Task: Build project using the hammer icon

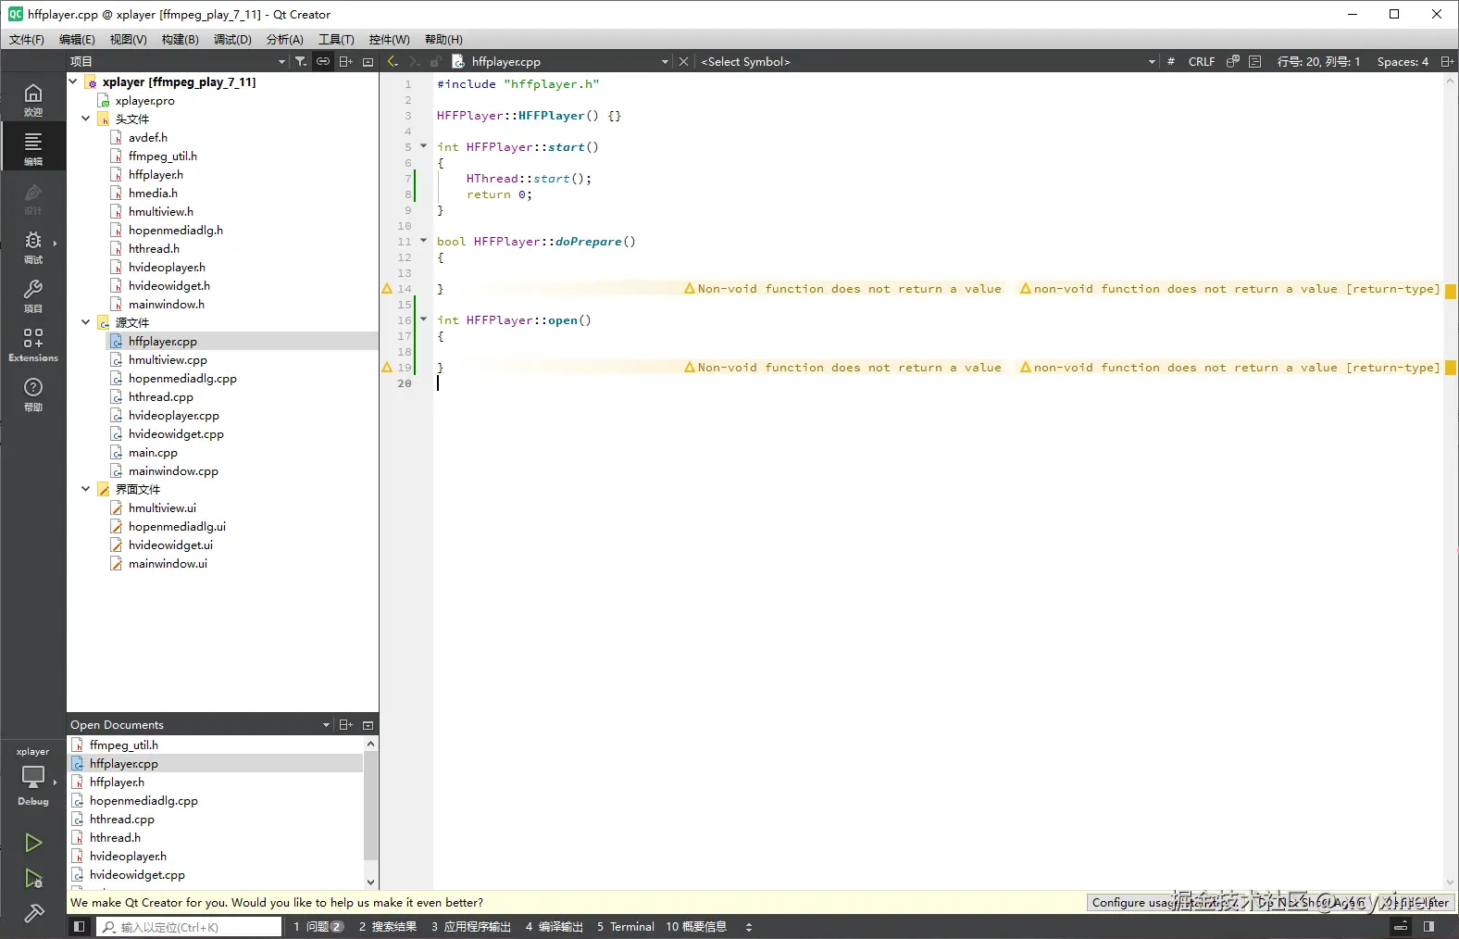Action: 33,914
